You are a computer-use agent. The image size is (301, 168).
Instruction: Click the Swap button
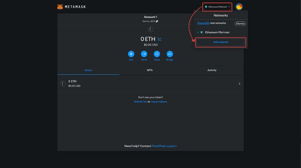[x=157, y=54]
